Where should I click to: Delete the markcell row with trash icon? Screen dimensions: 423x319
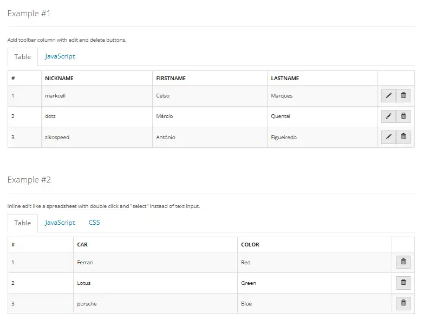404,96
